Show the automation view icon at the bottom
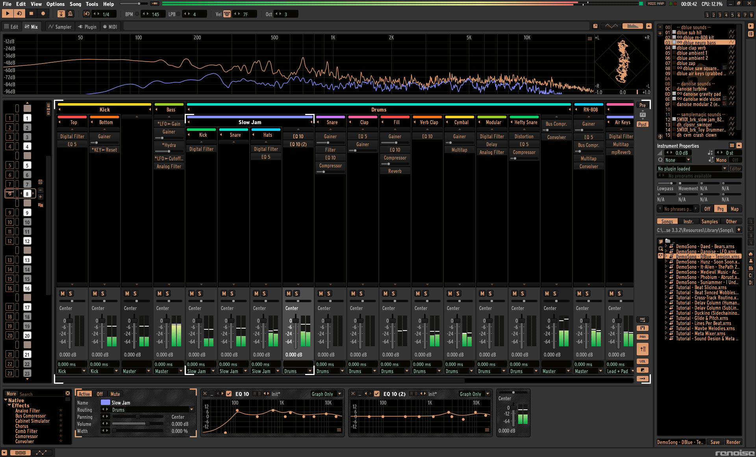Screen dimensions: 756x457 click(x=41, y=453)
